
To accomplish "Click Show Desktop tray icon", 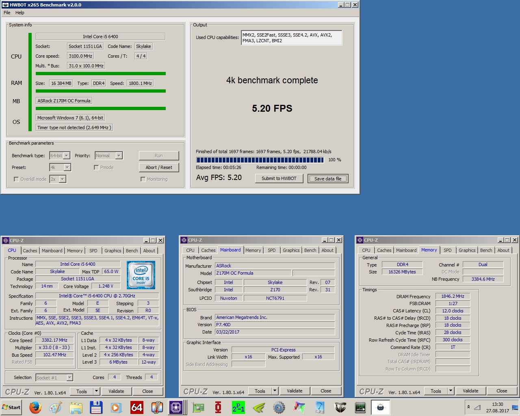I will pos(515,407).
